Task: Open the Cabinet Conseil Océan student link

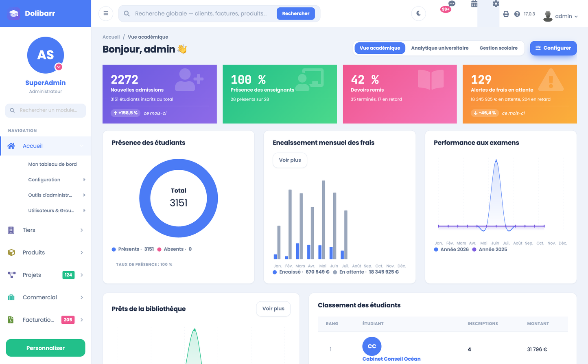Action: point(391,359)
